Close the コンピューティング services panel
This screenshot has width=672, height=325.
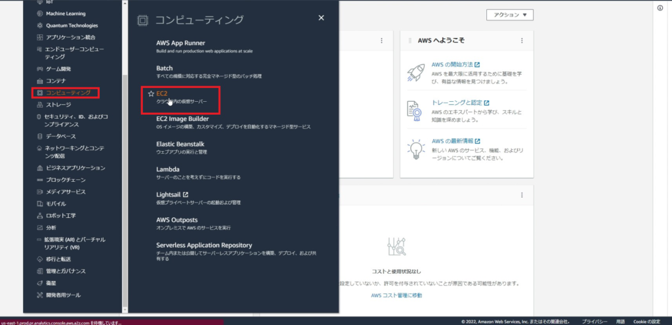pyautogui.click(x=321, y=18)
